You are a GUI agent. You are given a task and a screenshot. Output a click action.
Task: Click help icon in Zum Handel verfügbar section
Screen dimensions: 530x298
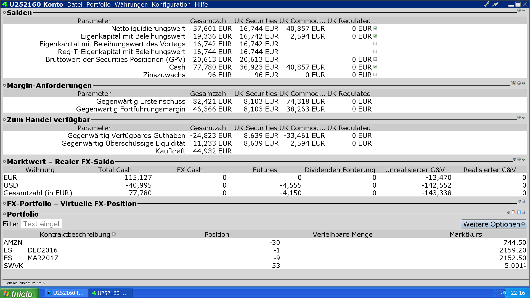[519, 117]
